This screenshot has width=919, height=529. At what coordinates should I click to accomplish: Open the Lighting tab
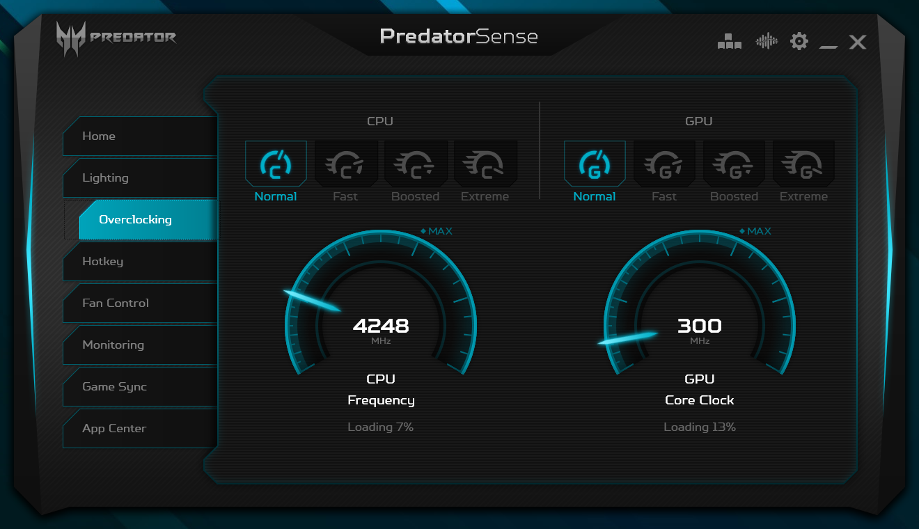[x=140, y=177]
